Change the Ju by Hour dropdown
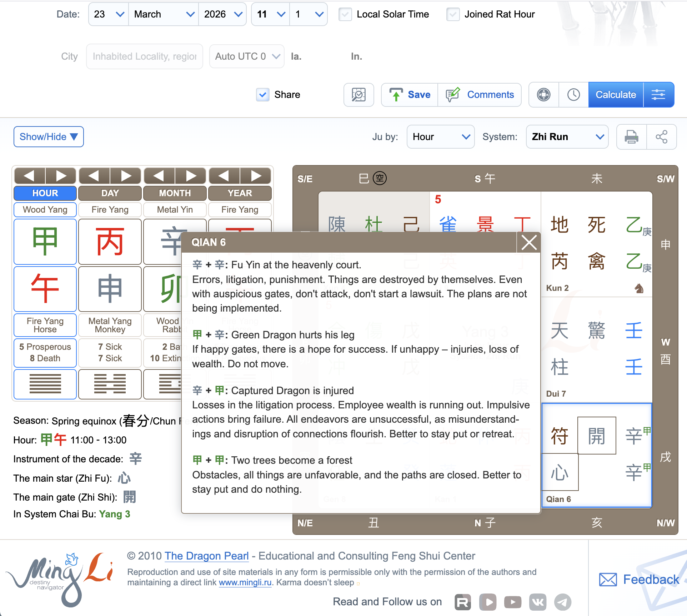The image size is (687, 616). point(440,136)
